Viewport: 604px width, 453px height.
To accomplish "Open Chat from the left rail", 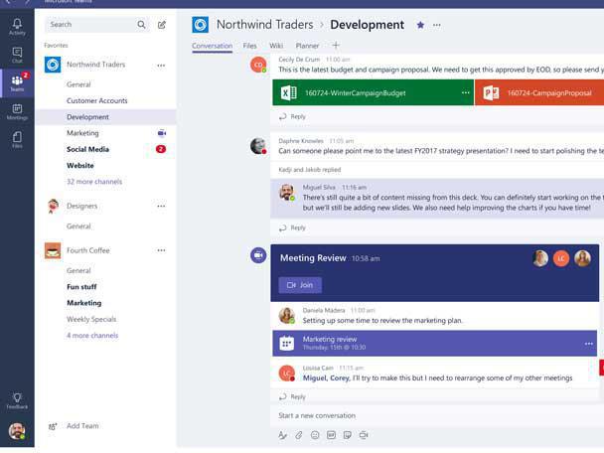I will 17,55.
